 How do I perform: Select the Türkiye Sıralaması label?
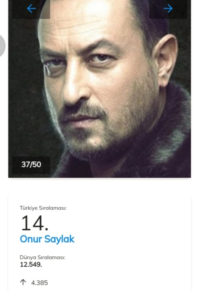point(43,208)
